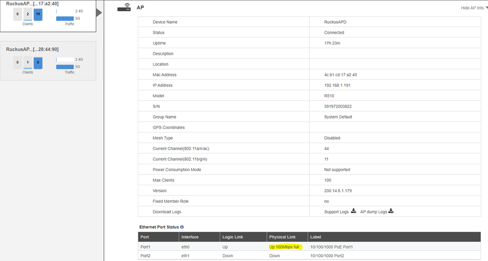
Task: Click the 2.4G traffic bar on second AP
Action: (x=65, y=60)
